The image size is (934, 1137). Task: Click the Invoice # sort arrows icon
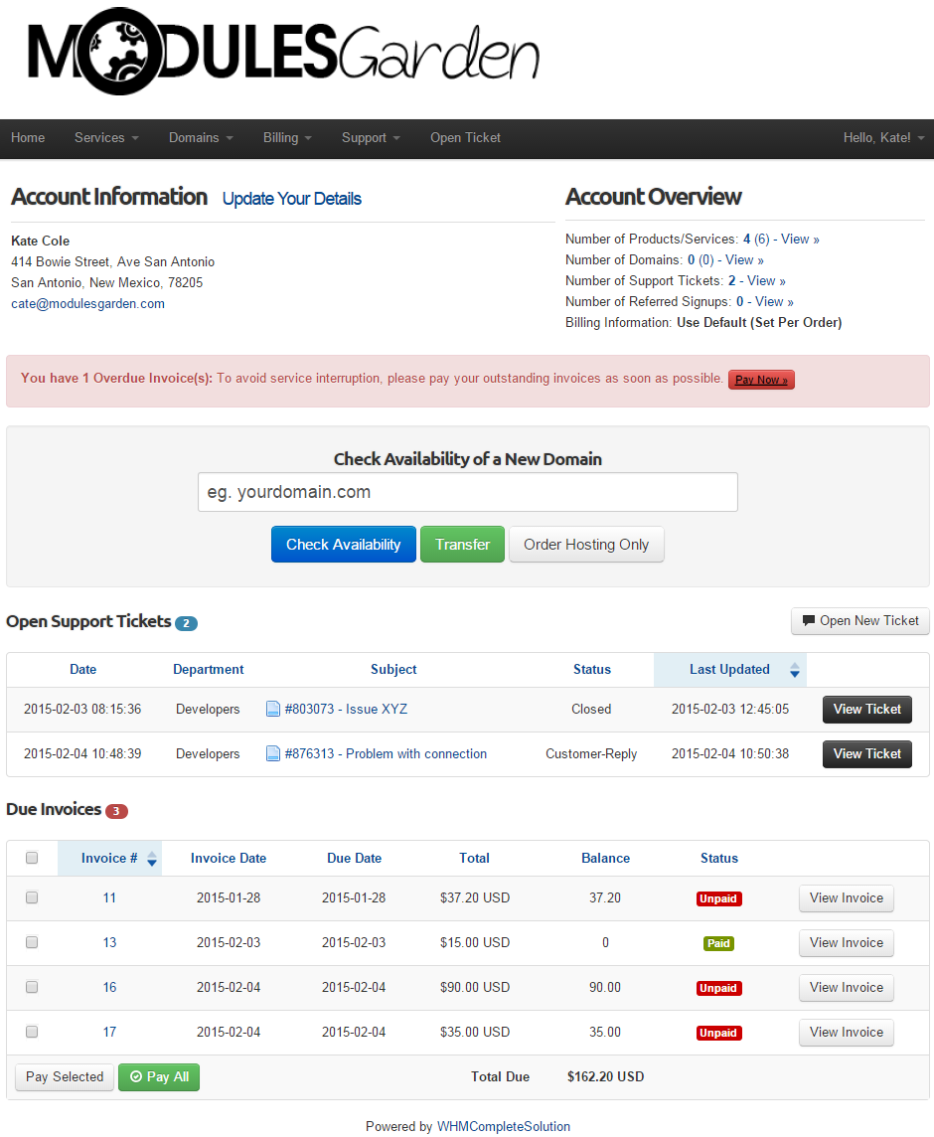tap(151, 860)
